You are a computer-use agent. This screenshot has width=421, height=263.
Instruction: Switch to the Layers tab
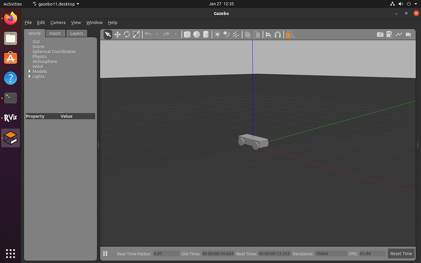[x=76, y=34]
